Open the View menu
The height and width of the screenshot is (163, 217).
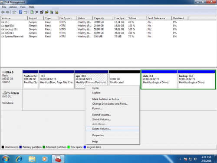tap(23, 7)
